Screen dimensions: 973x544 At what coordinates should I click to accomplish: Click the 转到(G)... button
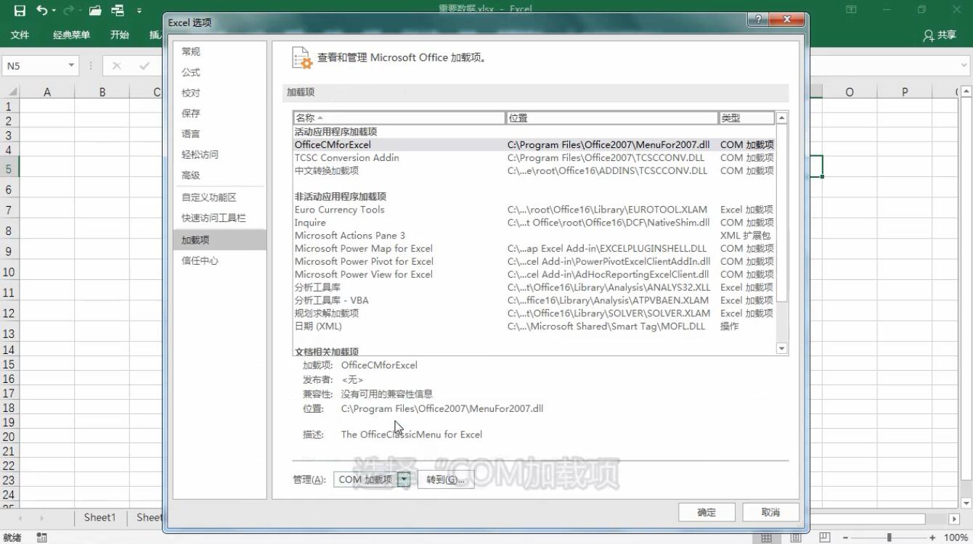click(446, 479)
